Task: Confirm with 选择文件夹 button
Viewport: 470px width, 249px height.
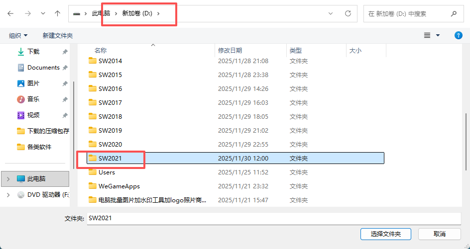Action: coord(386,234)
